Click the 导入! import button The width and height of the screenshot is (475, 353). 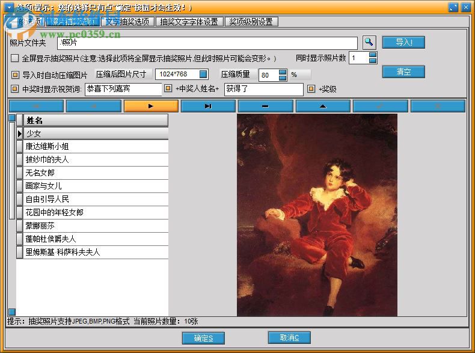coord(403,43)
